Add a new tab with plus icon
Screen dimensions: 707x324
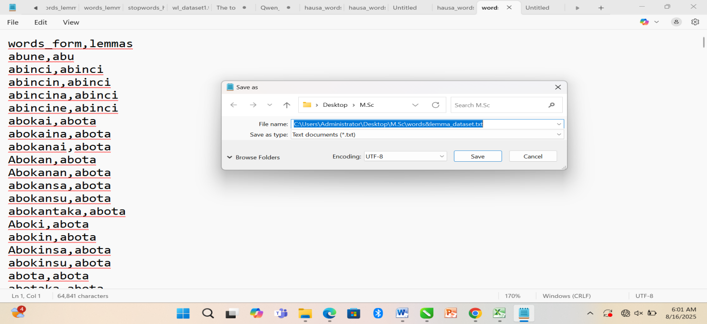pos(601,8)
